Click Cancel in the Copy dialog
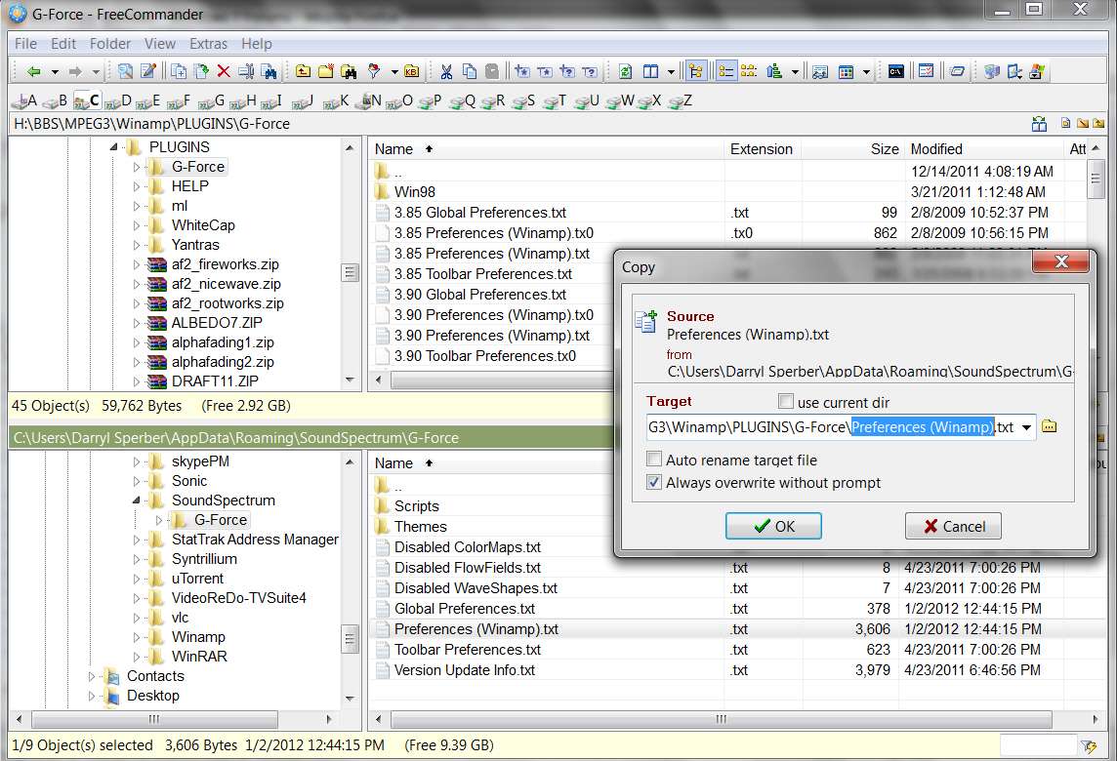This screenshot has height=761, width=1117. [x=953, y=526]
